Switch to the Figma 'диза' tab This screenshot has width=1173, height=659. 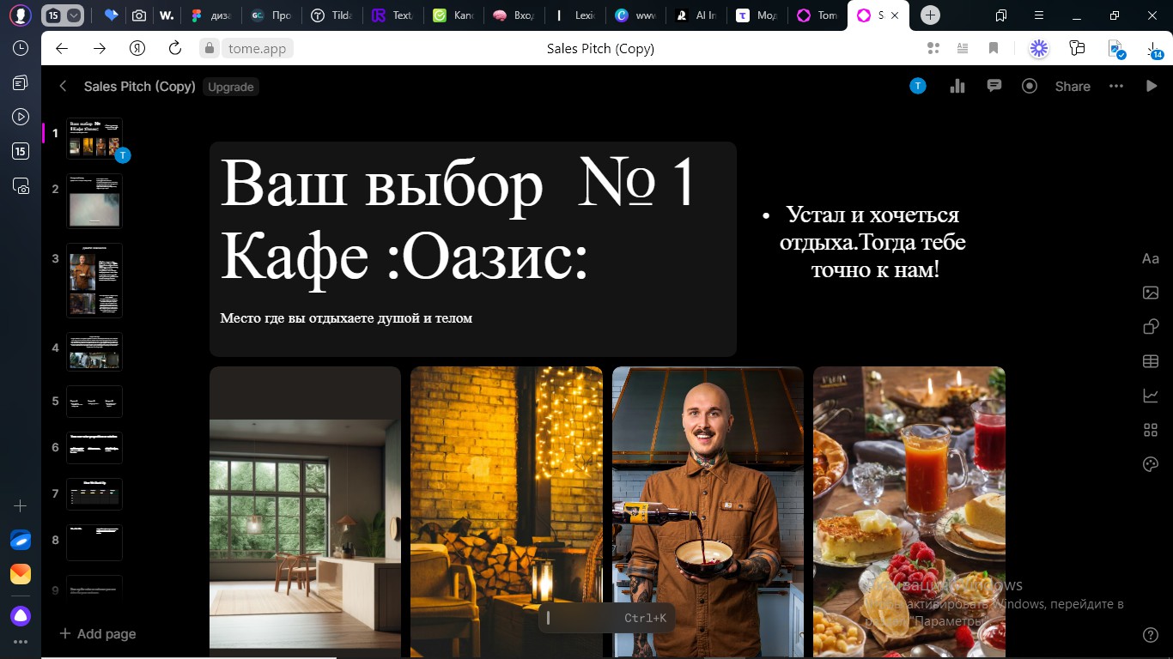pyautogui.click(x=210, y=15)
